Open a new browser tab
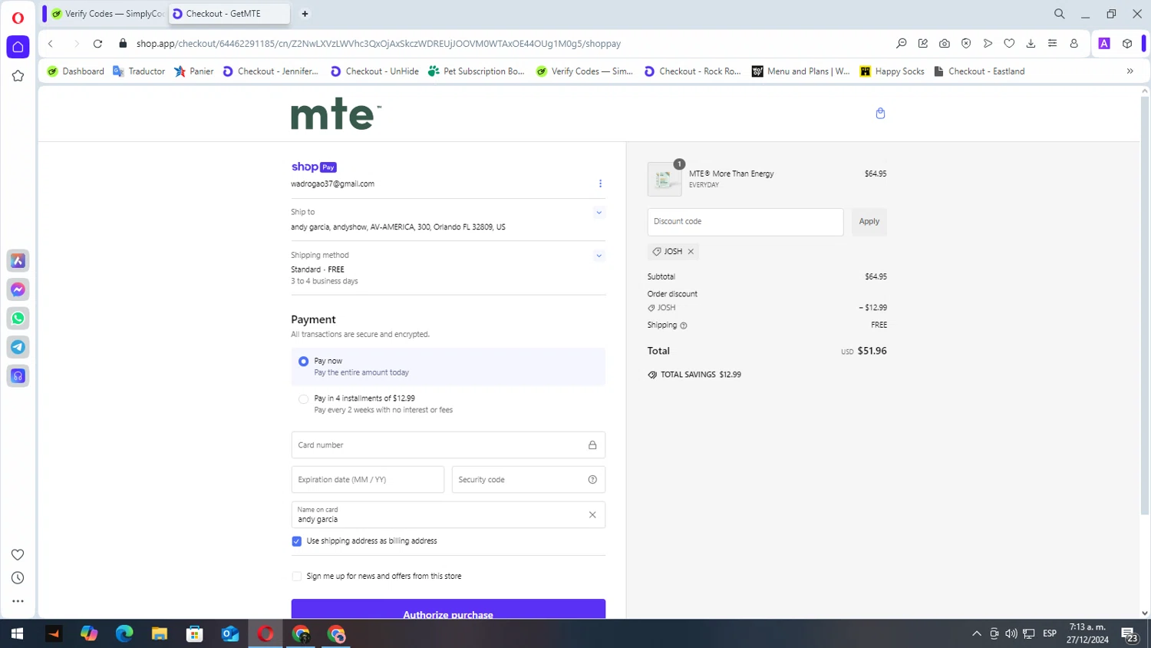This screenshot has height=648, width=1151. point(305,14)
